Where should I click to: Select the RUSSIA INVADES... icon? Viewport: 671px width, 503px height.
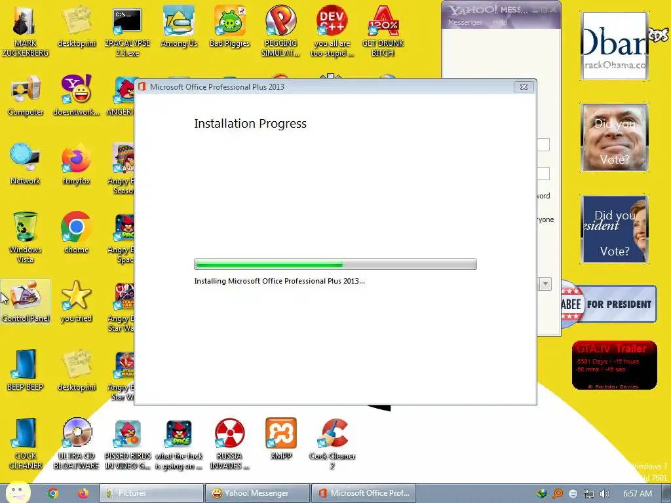229,444
